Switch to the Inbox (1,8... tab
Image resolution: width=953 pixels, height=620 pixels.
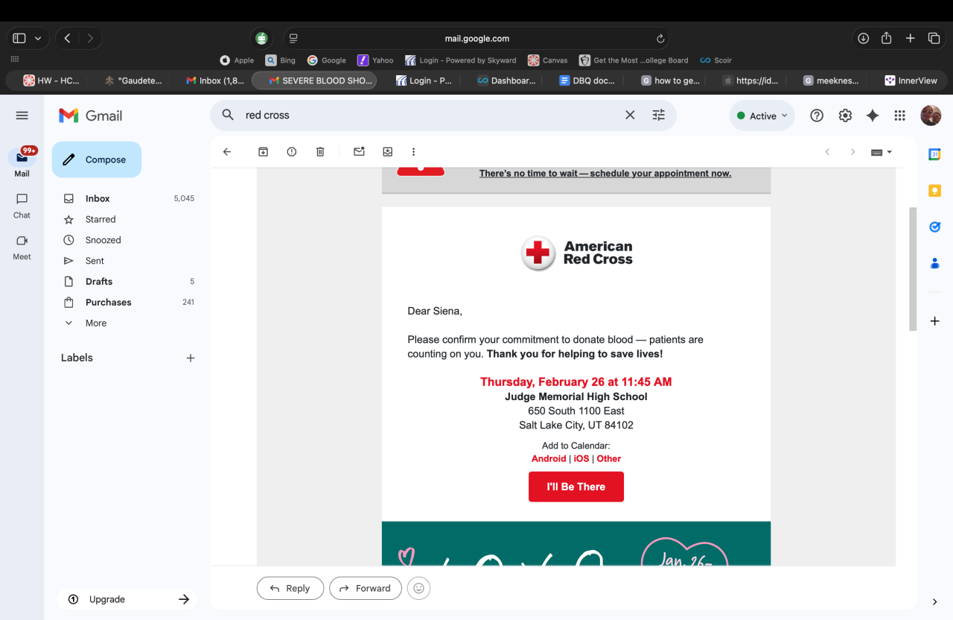[x=214, y=80]
